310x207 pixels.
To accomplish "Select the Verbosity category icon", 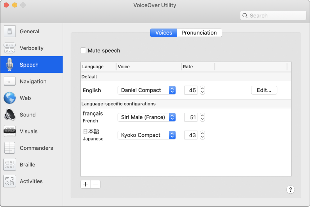I will coord(9,48).
